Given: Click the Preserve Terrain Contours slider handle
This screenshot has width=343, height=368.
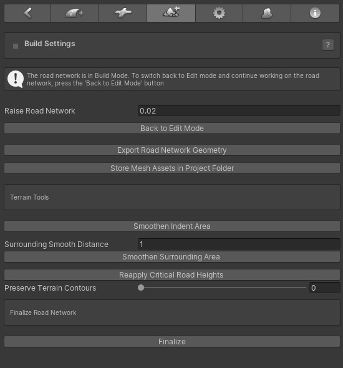Looking at the screenshot, I should (141, 288).
